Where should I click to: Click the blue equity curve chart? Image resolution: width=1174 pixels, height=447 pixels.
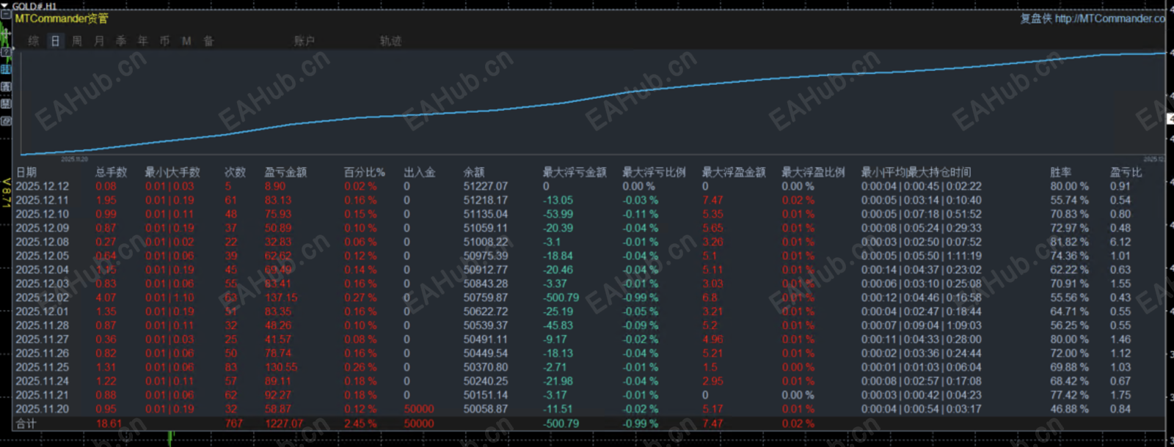tap(593, 103)
